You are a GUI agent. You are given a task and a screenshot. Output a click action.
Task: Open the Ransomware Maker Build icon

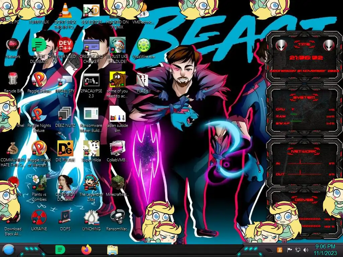(91, 120)
